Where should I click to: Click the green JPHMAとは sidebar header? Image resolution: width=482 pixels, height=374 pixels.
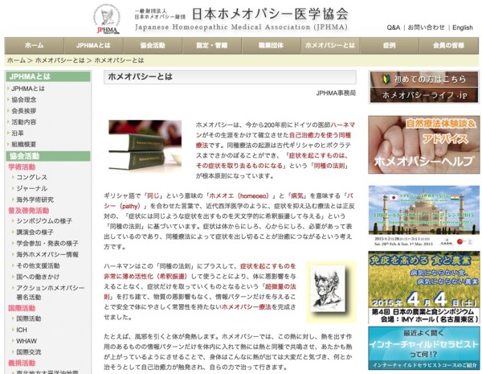click(48, 76)
